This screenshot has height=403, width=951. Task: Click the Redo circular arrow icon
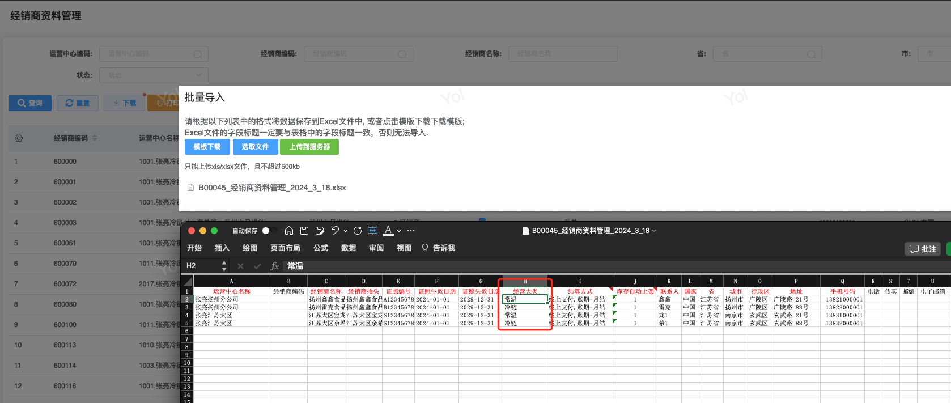(357, 231)
